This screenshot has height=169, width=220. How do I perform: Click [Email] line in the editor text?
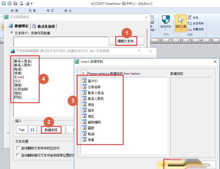point(19,77)
